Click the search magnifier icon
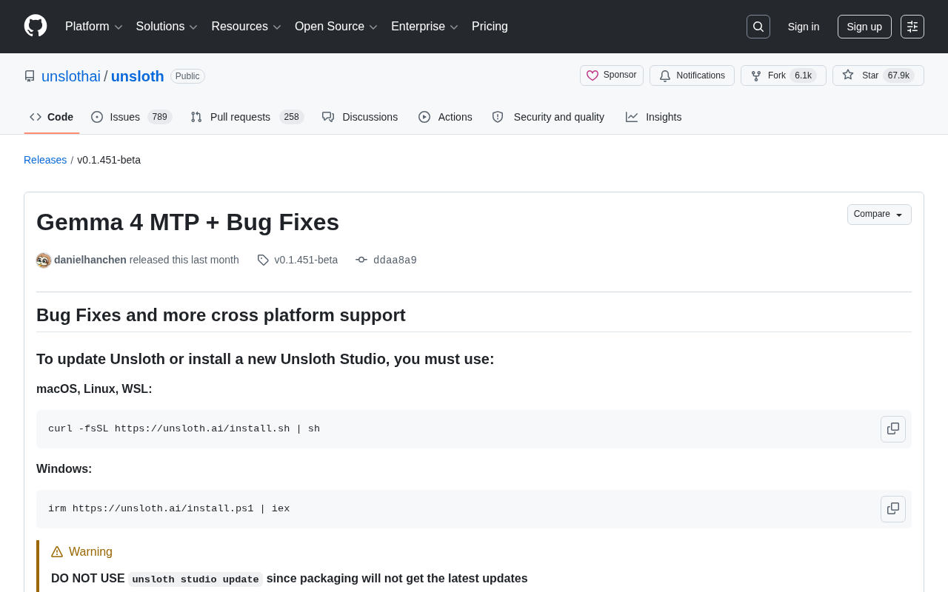The width and height of the screenshot is (948, 592). [758, 27]
